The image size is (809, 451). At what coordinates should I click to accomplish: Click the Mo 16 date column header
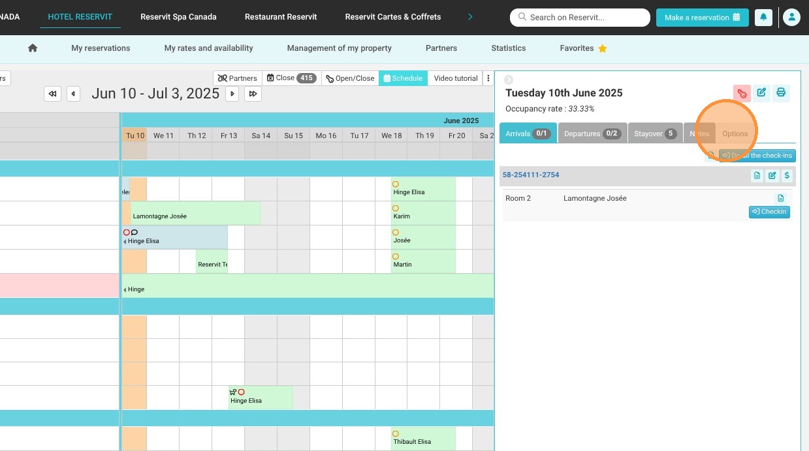pos(326,136)
